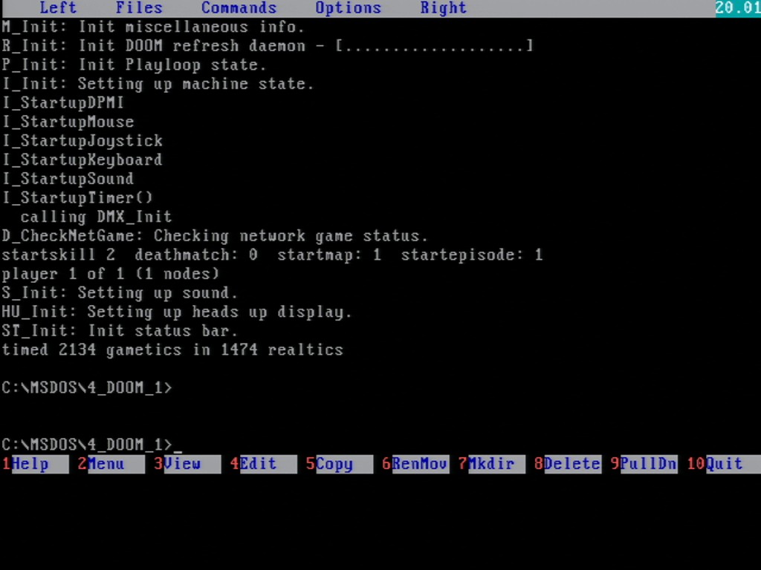Select the 'ST_Init: Init status bar.' line
The height and width of the screenshot is (570, 761).
tap(120, 330)
